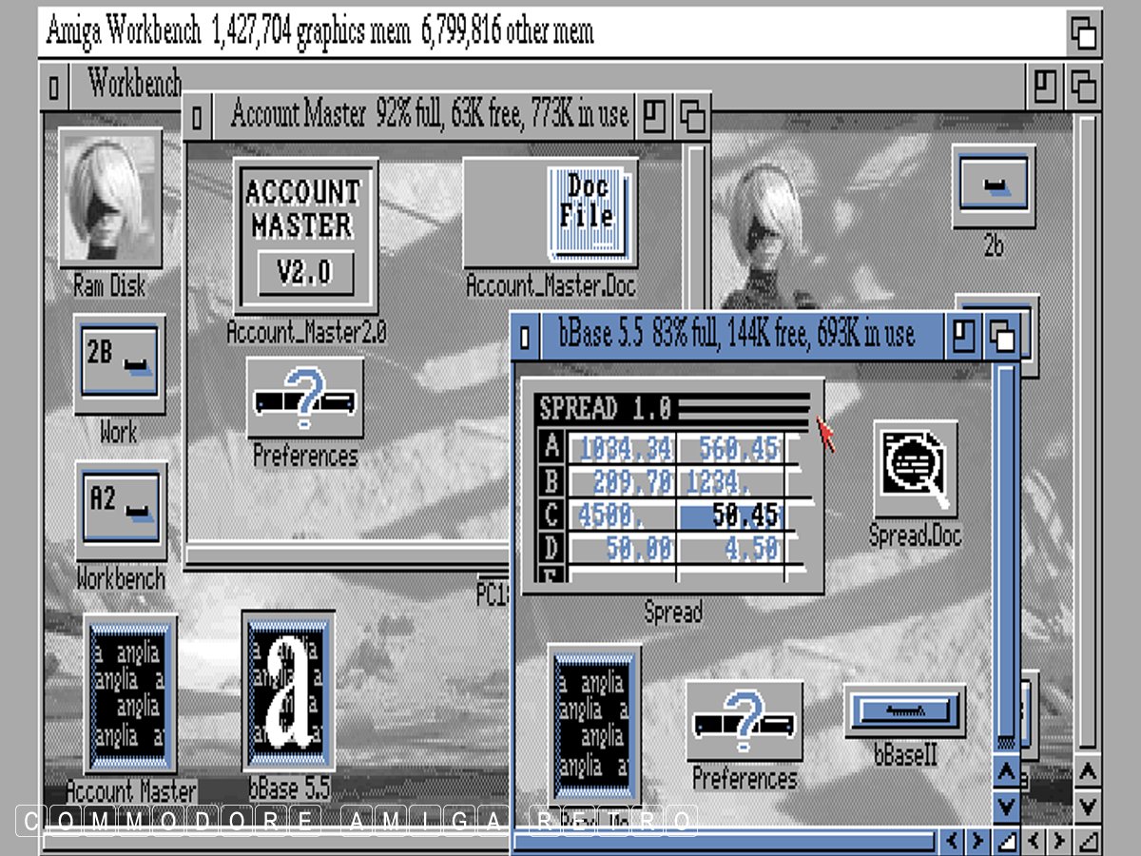This screenshot has width=1141, height=856.
Task: Select the Work disk icon labeled 2B
Action: click(119, 363)
